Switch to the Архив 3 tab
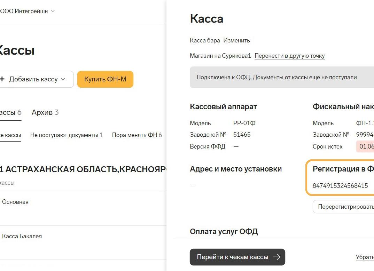374x271 pixels. (x=45, y=112)
